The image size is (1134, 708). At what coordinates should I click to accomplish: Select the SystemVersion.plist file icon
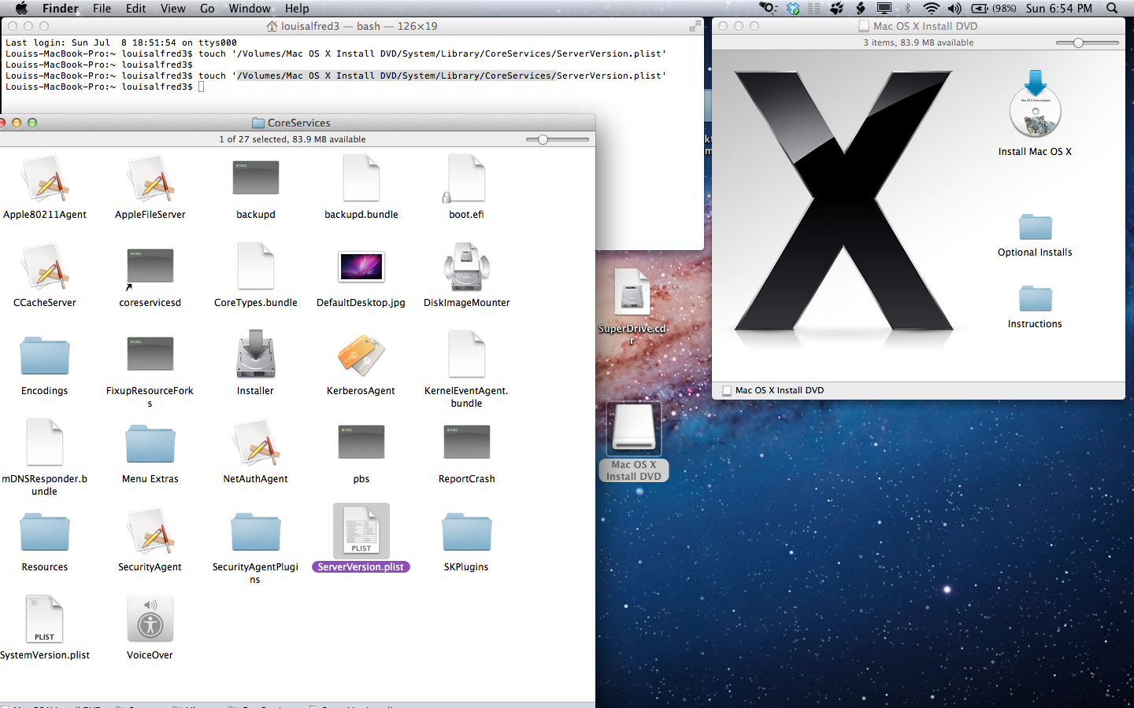tap(45, 618)
